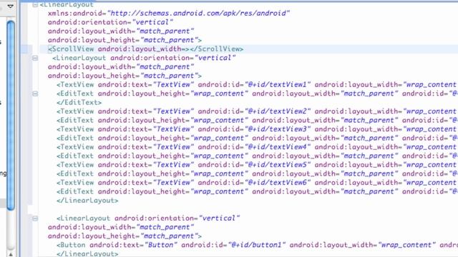This screenshot has height=257, width=458.
Task: Collapse the root LinearLayout fold marker
Action: click(x=35, y=5)
